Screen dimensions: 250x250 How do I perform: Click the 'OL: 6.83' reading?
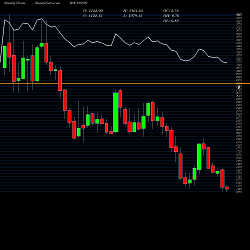(171, 21)
